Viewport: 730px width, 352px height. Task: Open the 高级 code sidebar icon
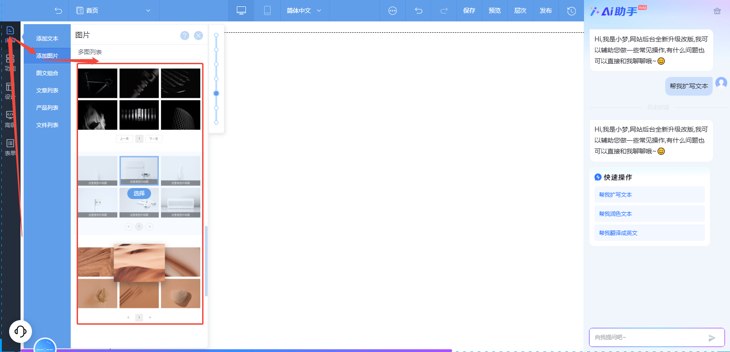(x=10, y=115)
